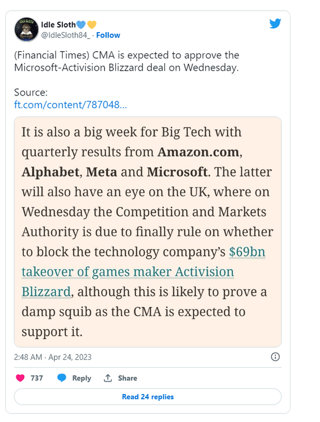The width and height of the screenshot is (320, 422).
Task: Expand the thread with Read 24 replies
Action: click(x=147, y=397)
